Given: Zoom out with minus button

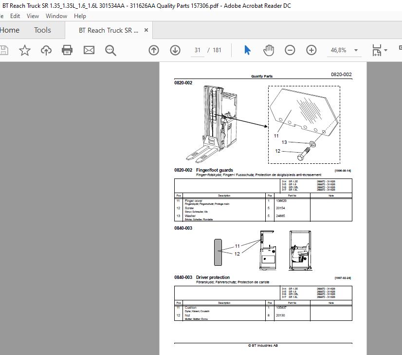Looking at the screenshot, I should pos(290,50).
